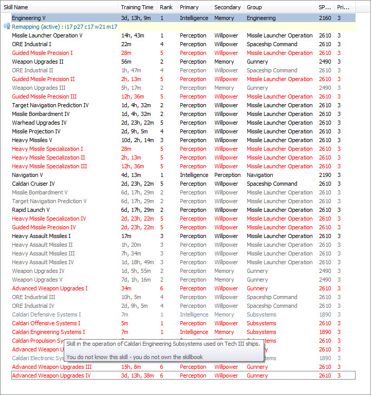Select Heavy Assault Missiles III row
The width and height of the screenshot is (371, 395).
[x=183, y=253]
